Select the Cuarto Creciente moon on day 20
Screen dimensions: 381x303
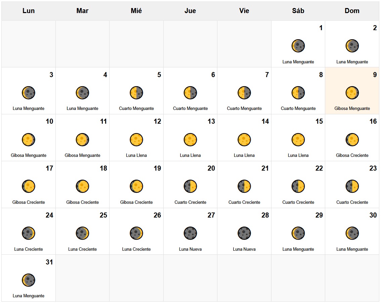coord(190,186)
